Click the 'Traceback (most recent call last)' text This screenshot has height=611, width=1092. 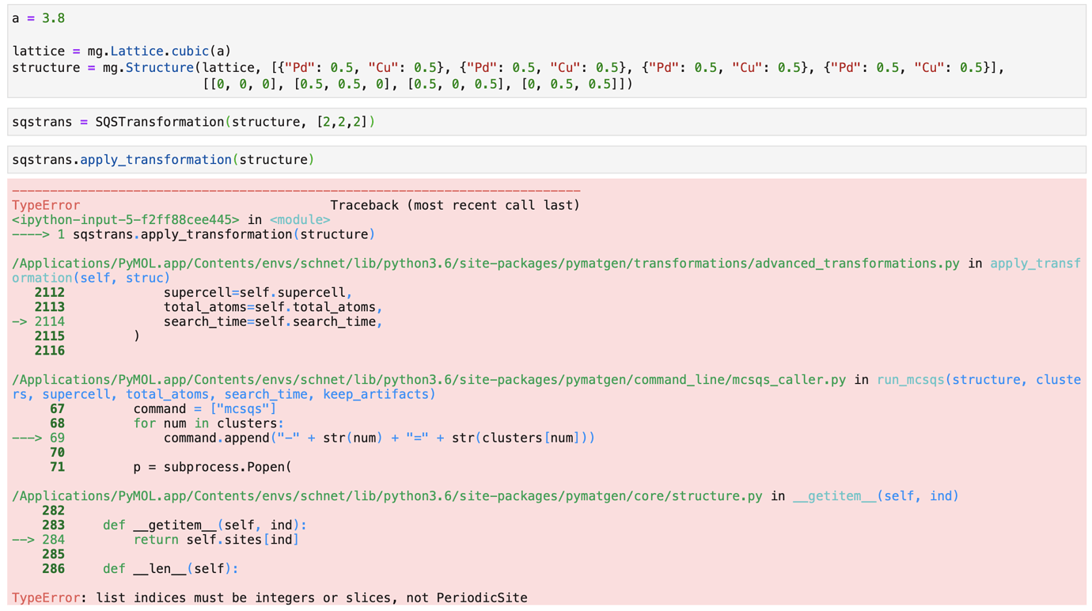(454, 205)
